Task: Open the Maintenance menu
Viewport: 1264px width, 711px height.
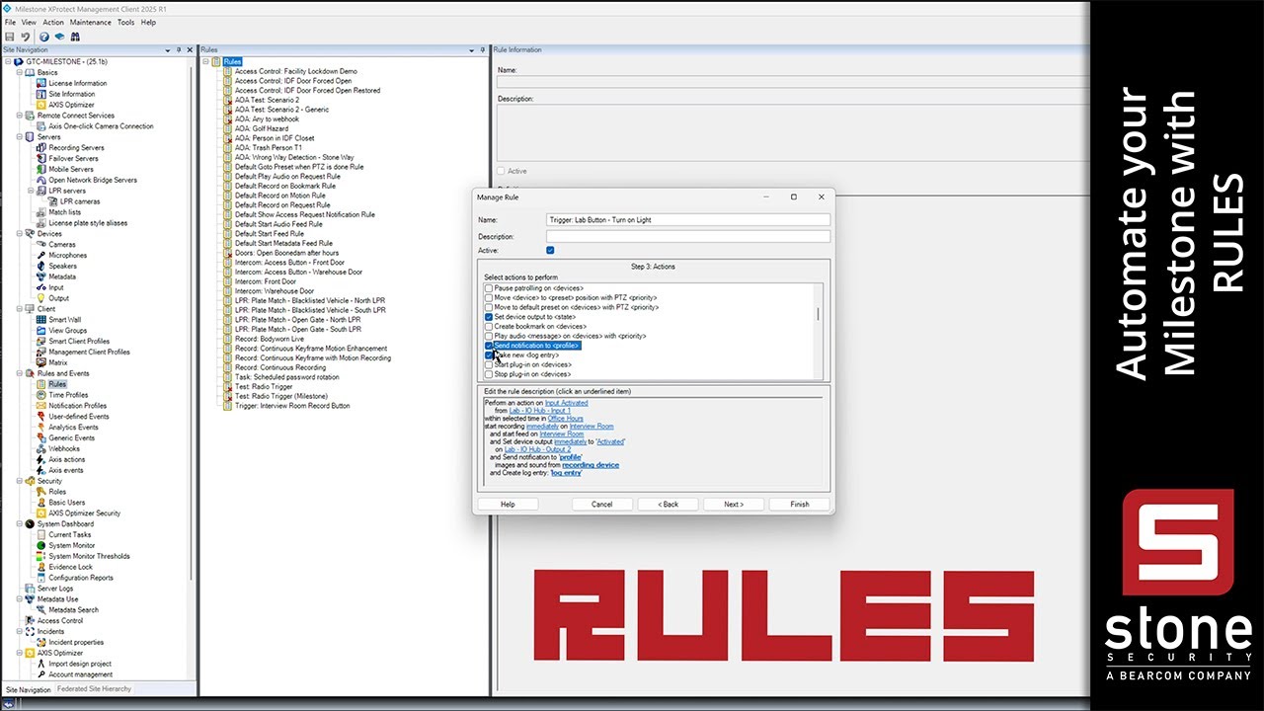Action: (91, 22)
